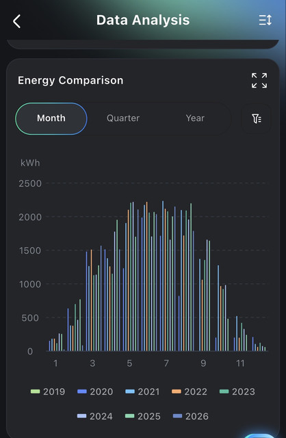Click the month 5 x-axis label
This screenshot has width=286, height=438.
[129, 363]
